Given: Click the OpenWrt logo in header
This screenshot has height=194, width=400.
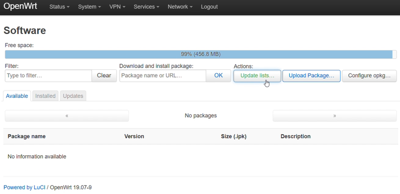Looking at the screenshot, I should tap(20, 7).
